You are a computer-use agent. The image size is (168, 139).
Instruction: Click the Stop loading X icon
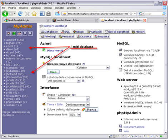[x=27, y=14]
